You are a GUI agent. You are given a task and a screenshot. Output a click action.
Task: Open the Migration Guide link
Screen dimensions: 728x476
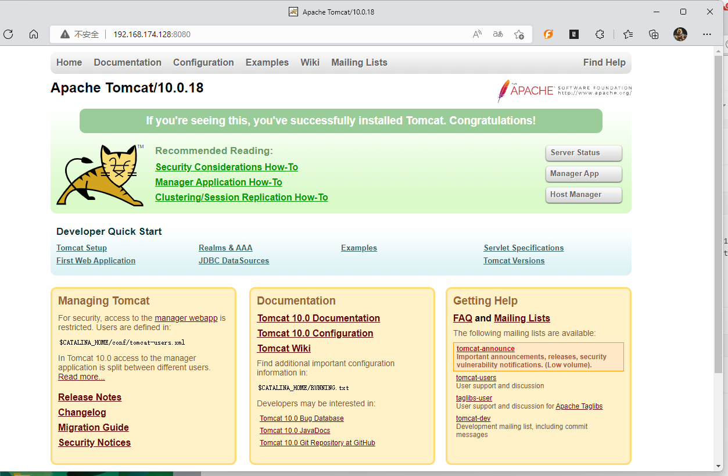click(x=94, y=428)
